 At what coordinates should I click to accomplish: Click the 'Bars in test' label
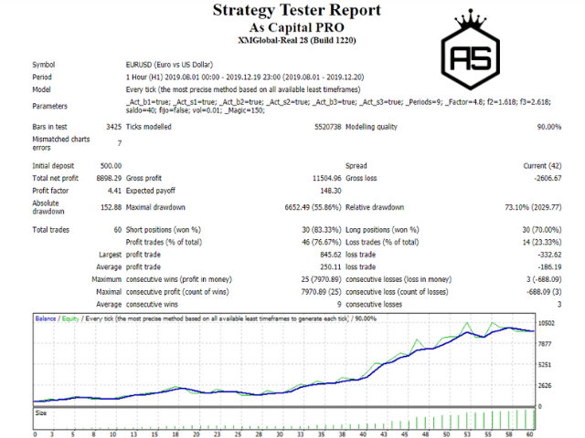pos(49,127)
